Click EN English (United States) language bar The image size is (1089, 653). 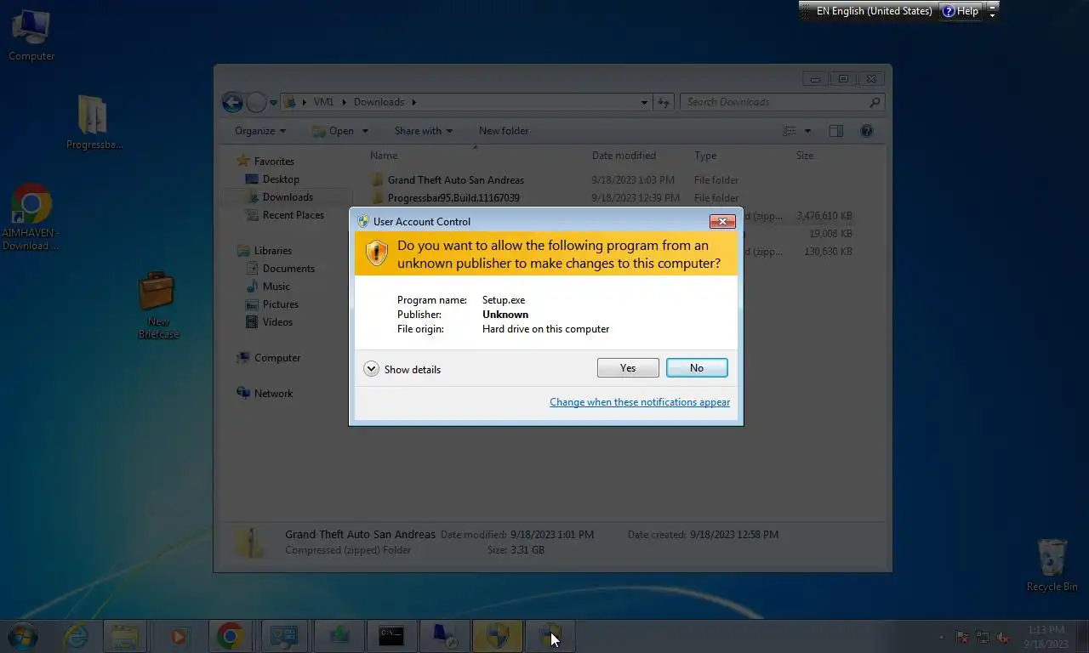[x=874, y=11]
